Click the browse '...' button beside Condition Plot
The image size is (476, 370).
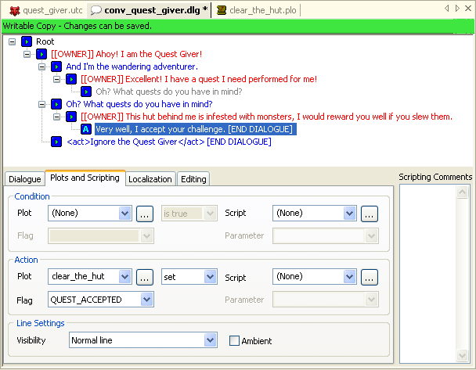click(144, 213)
